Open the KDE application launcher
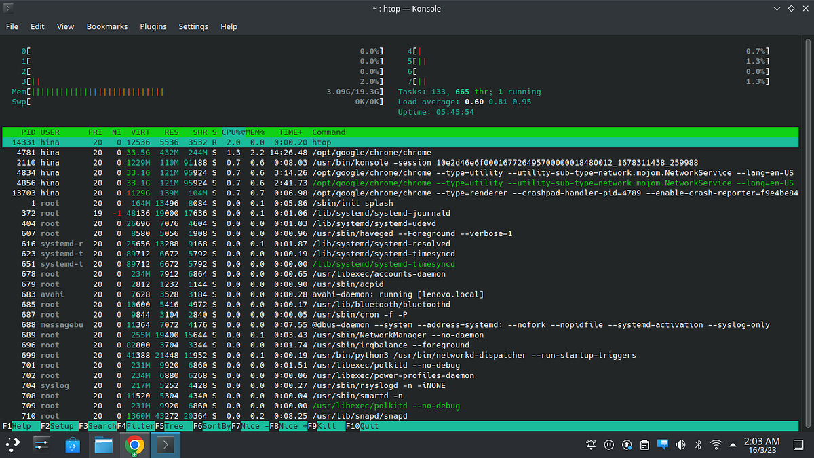This screenshot has height=458, width=814. (x=12, y=445)
